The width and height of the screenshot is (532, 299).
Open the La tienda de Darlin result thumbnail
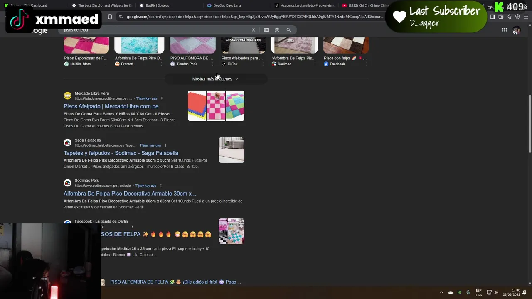point(232,231)
